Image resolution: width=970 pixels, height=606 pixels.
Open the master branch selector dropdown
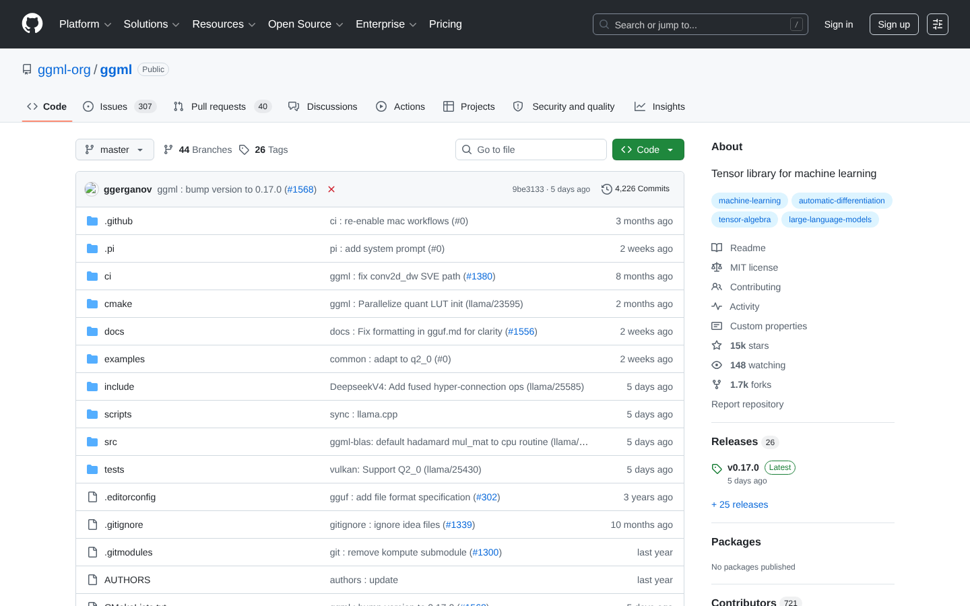(115, 149)
